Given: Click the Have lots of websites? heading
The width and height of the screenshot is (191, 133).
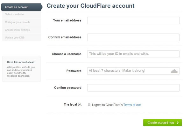Looking at the screenshot, I should click(21, 62).
